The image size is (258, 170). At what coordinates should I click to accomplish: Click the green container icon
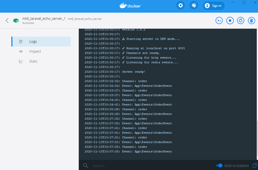[x=16, y=21]
